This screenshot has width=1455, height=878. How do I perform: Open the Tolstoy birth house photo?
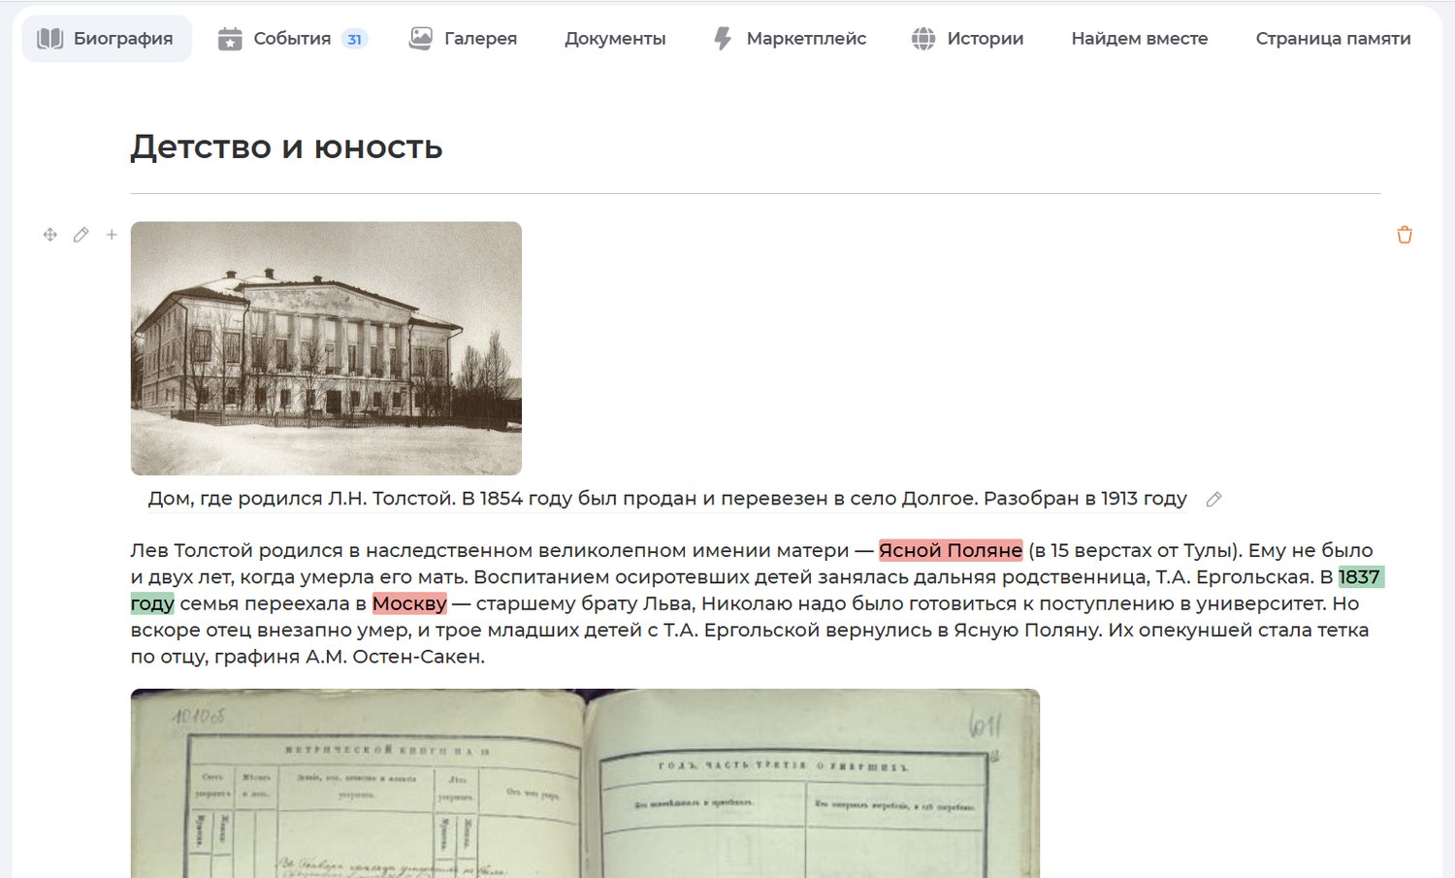tap(326, 348)
